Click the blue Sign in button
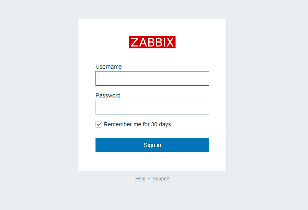 pyautogui.click(x=152, y=145)
